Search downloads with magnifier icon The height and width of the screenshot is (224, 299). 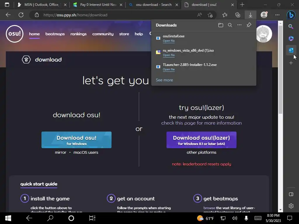(x=230, y=25)
